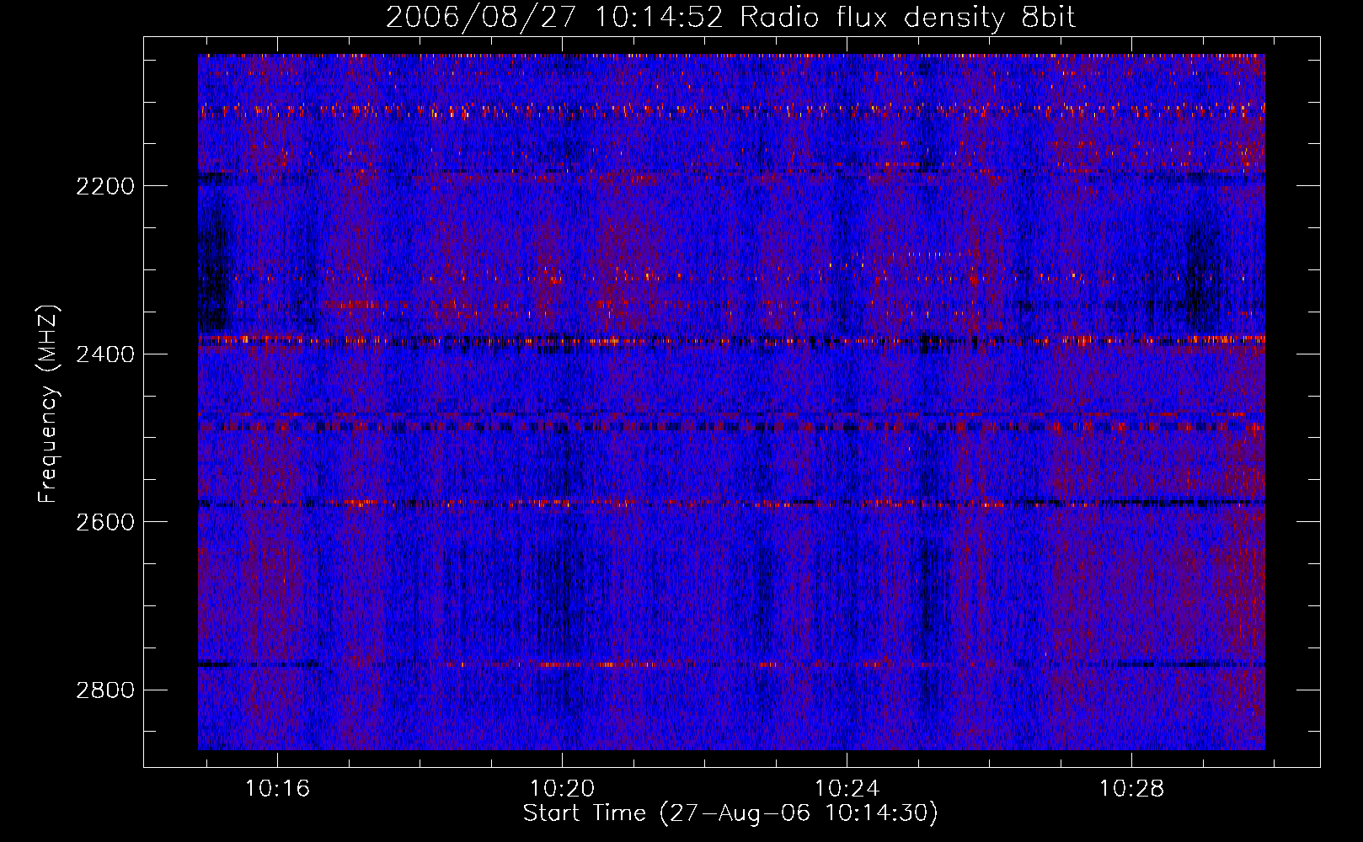The image size is (1363, 842).
Task: Click the plot title "Radio flux density 8bit"
Action: 907,18
